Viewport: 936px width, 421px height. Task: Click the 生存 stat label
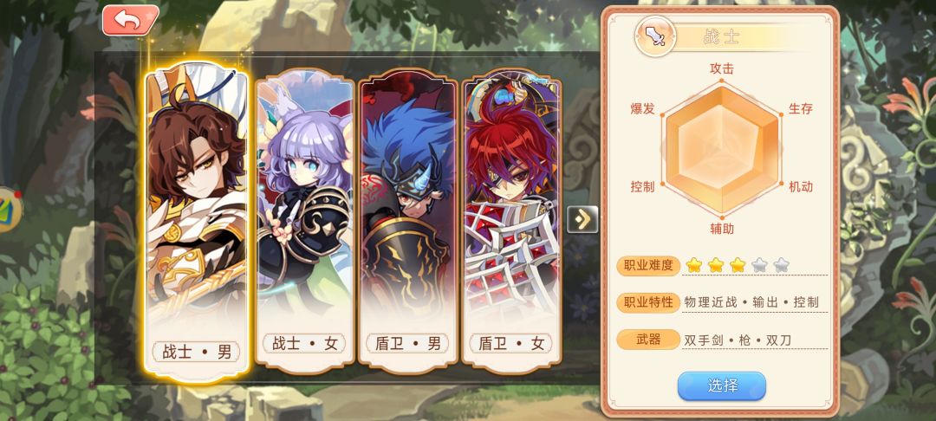801,108
